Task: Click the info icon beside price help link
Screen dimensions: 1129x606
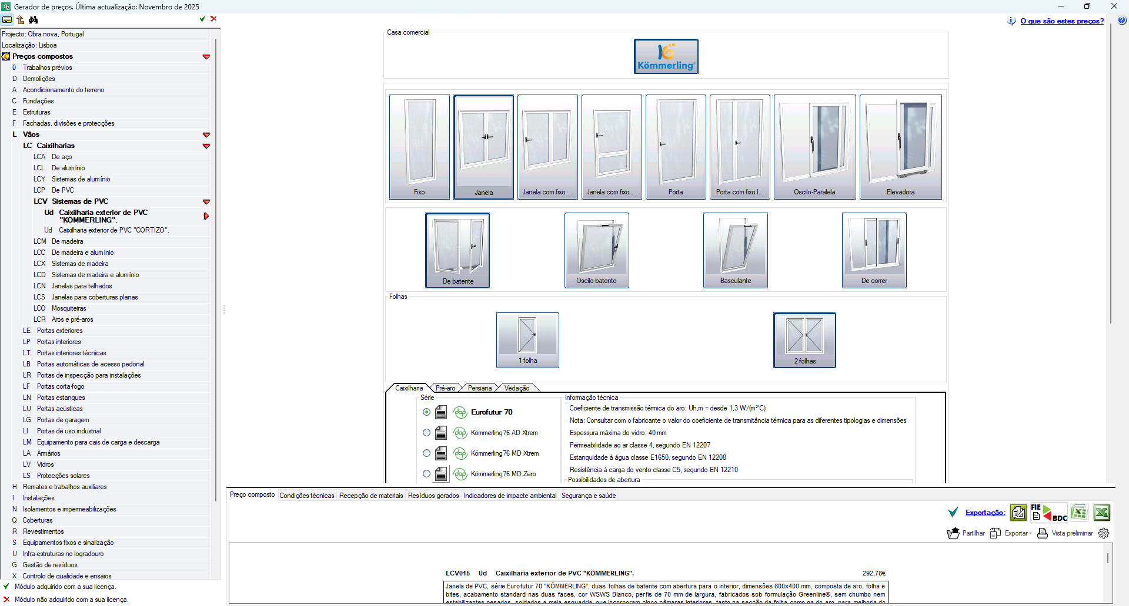Action: (x=1011, y=21)
